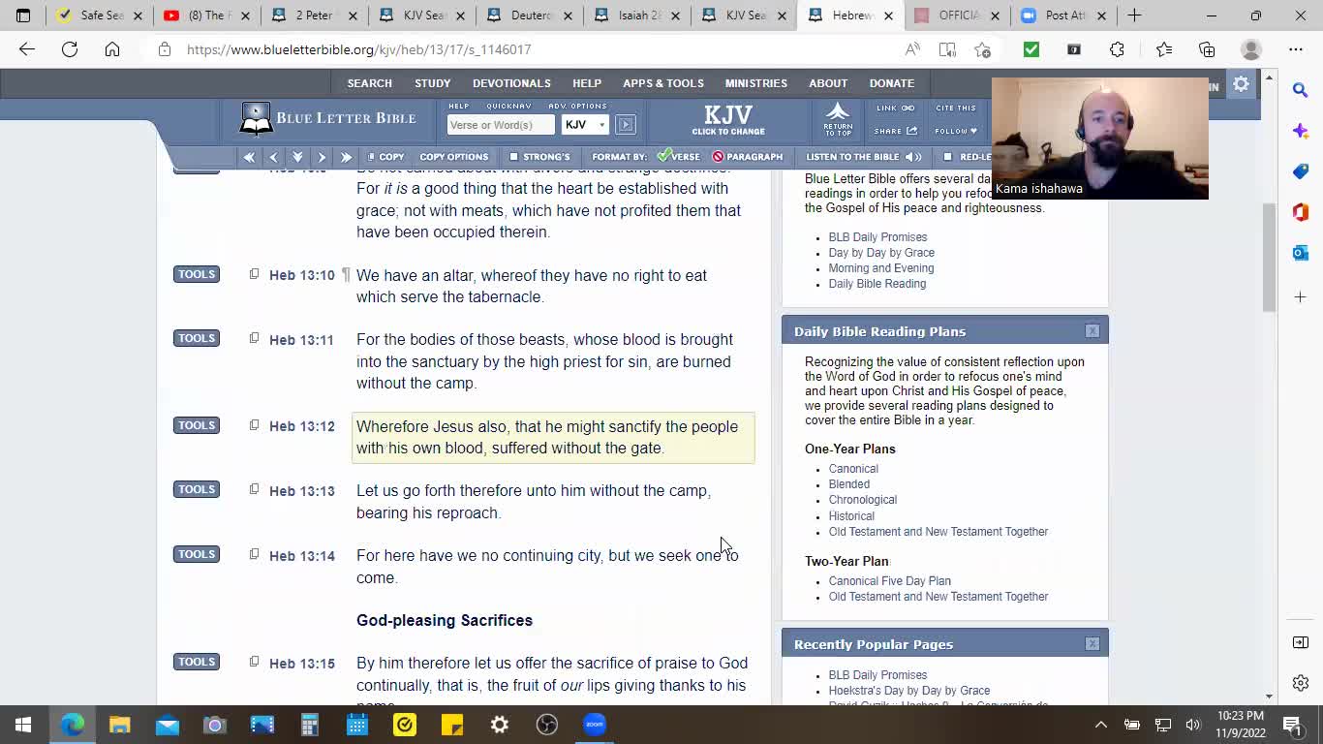The width and height of the screenshot is (1323, 744).
Task: Open the DEVOTIONALS menu
Action: coord(511,83)
